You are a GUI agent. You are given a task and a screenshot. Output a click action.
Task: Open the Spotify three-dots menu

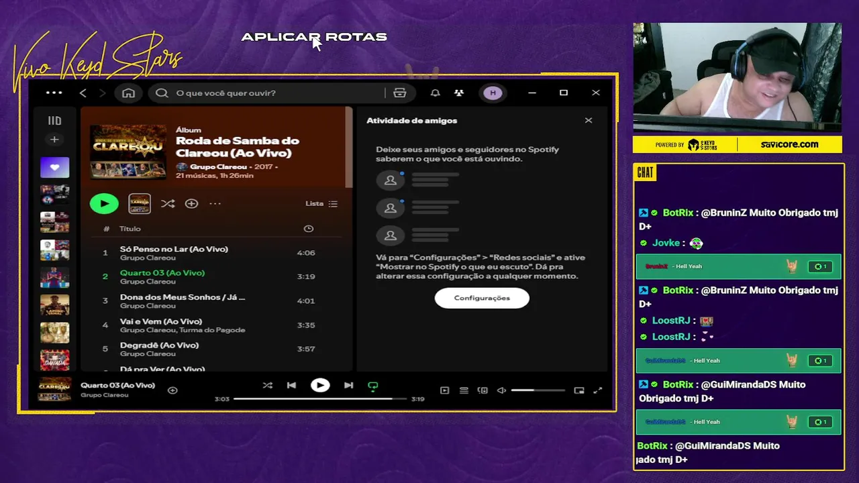pyautogui.click(x=54, y=93)
